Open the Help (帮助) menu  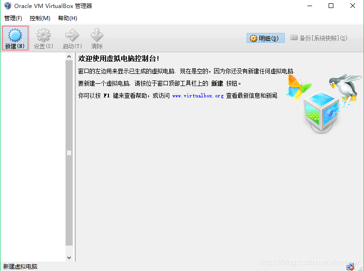tap(67, 18)
